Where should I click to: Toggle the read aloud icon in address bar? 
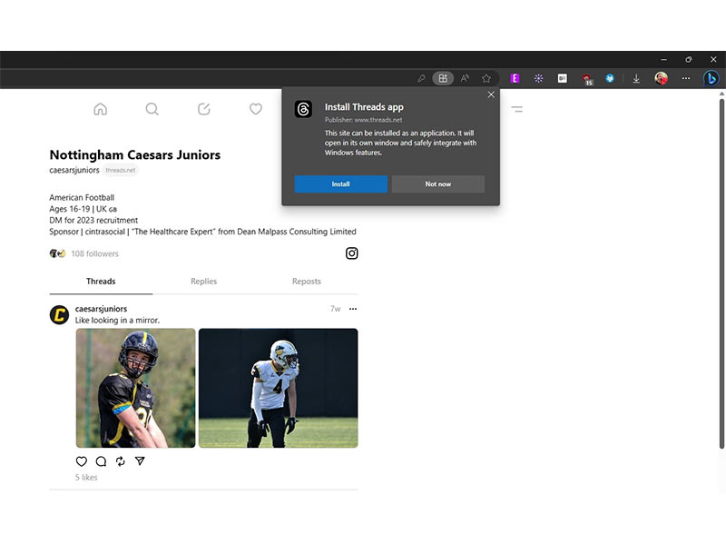click(465, 78)
